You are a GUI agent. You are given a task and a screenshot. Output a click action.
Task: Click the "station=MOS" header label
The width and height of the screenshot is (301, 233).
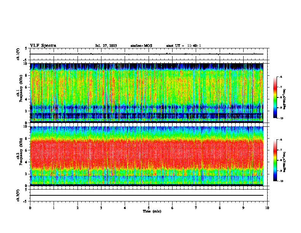click(x=141, y=46)
